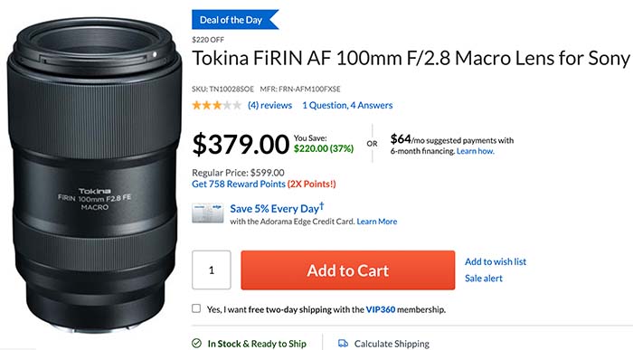Click Get 758 Reward Points link

239,184
